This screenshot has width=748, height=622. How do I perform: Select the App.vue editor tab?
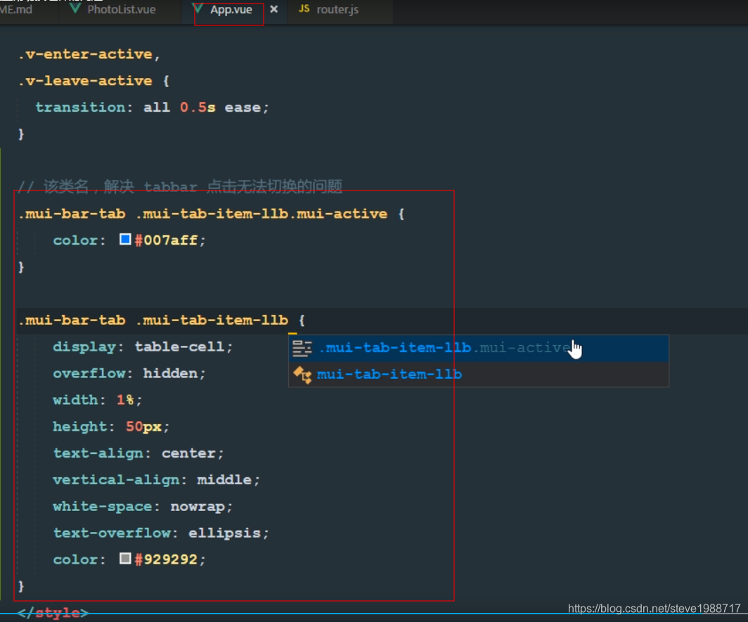coord(231,10)
